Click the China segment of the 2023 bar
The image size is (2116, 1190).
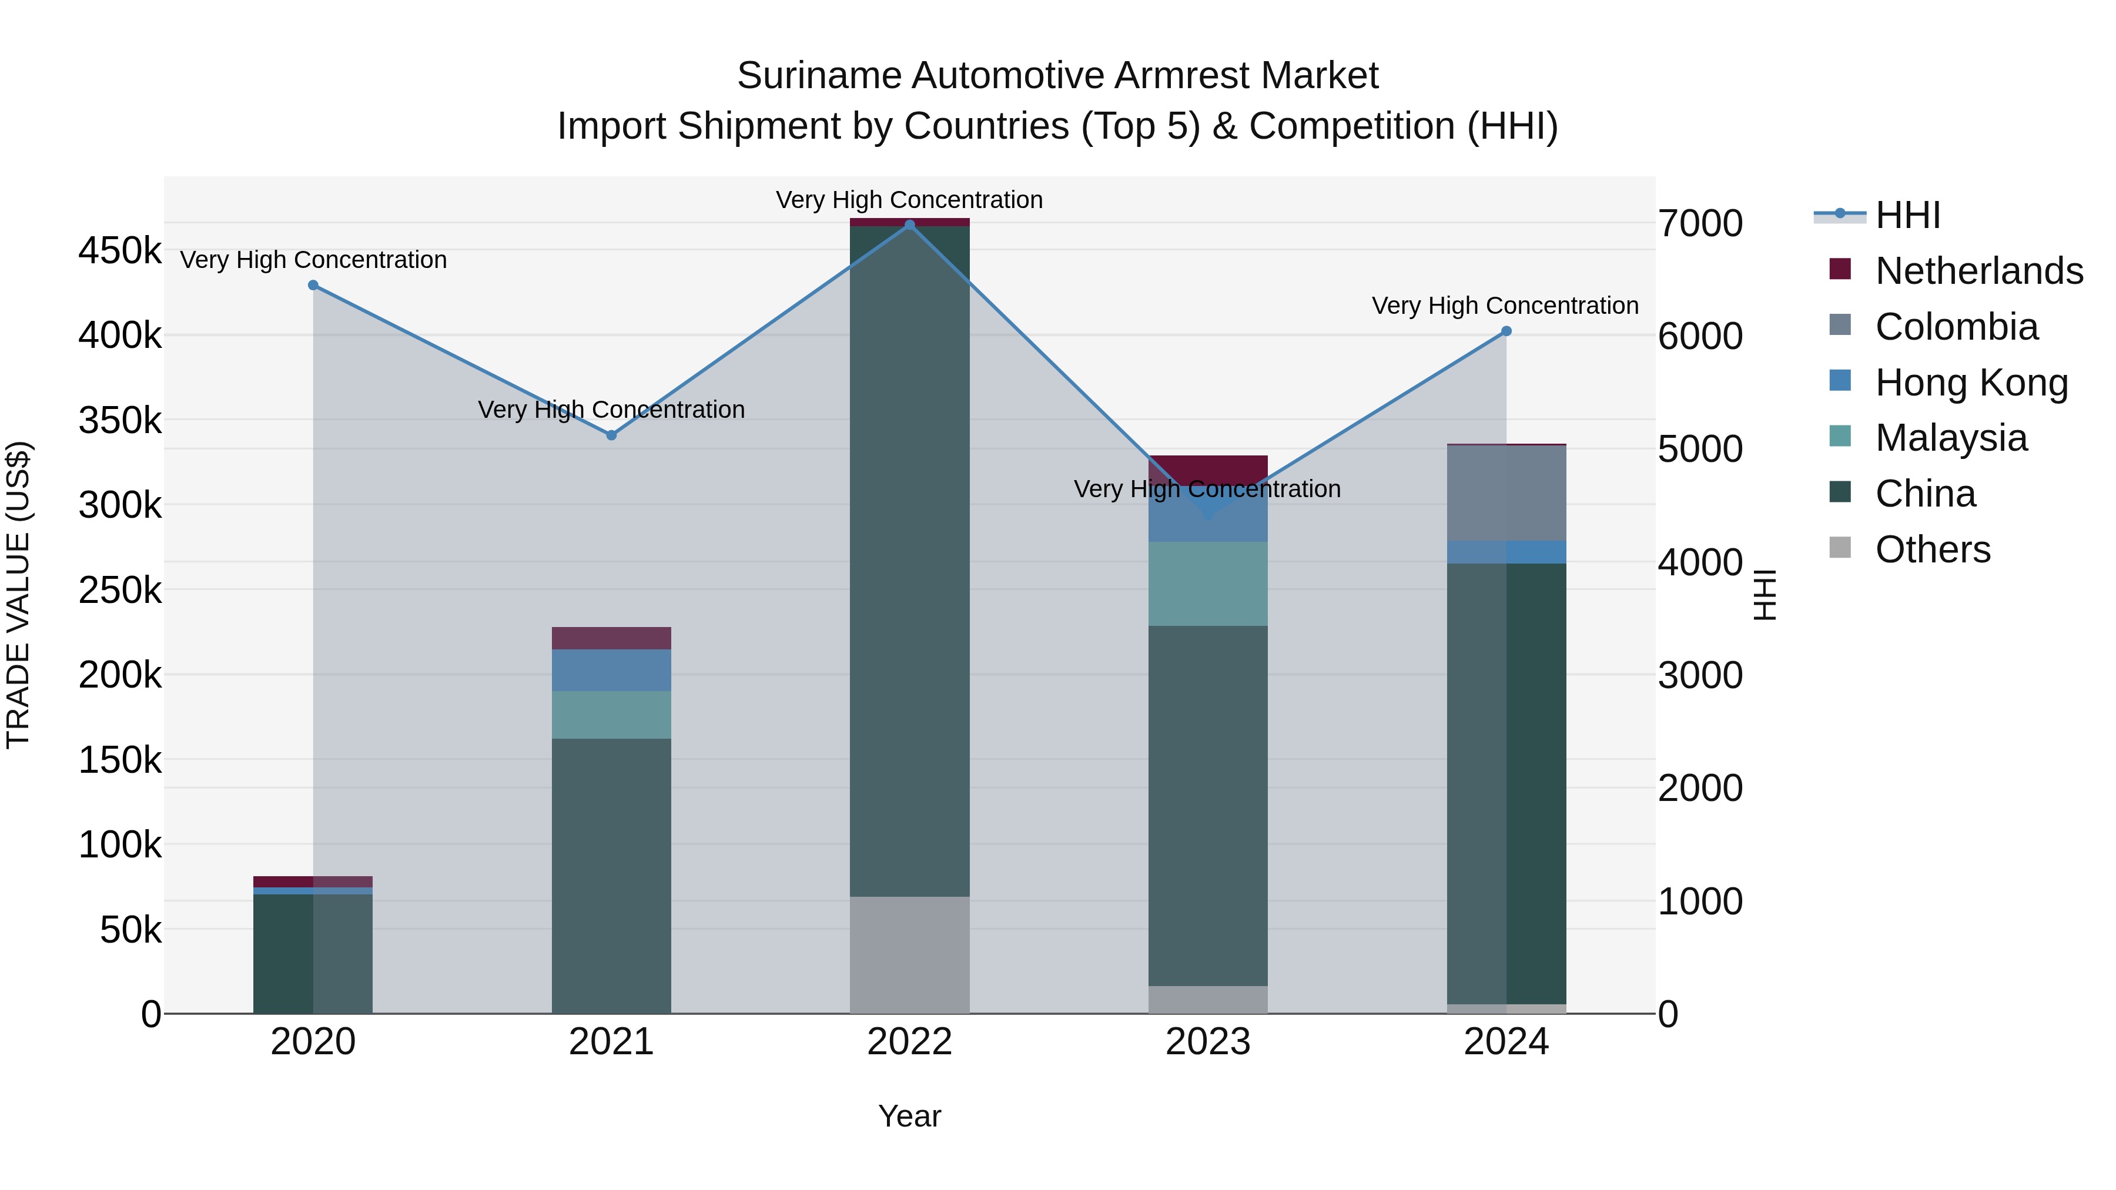tap(1207, 806)
